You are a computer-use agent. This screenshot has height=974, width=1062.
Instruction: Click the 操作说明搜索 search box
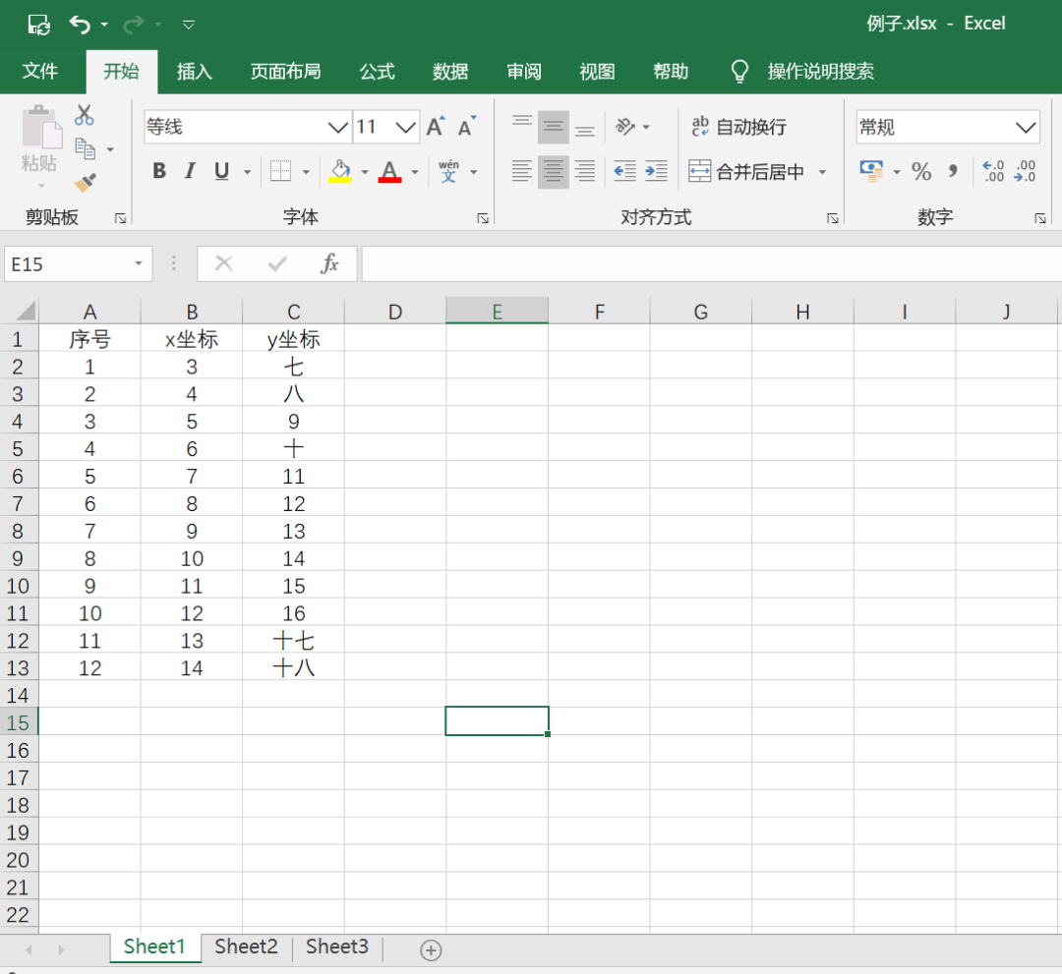click(x=820, y=71)
